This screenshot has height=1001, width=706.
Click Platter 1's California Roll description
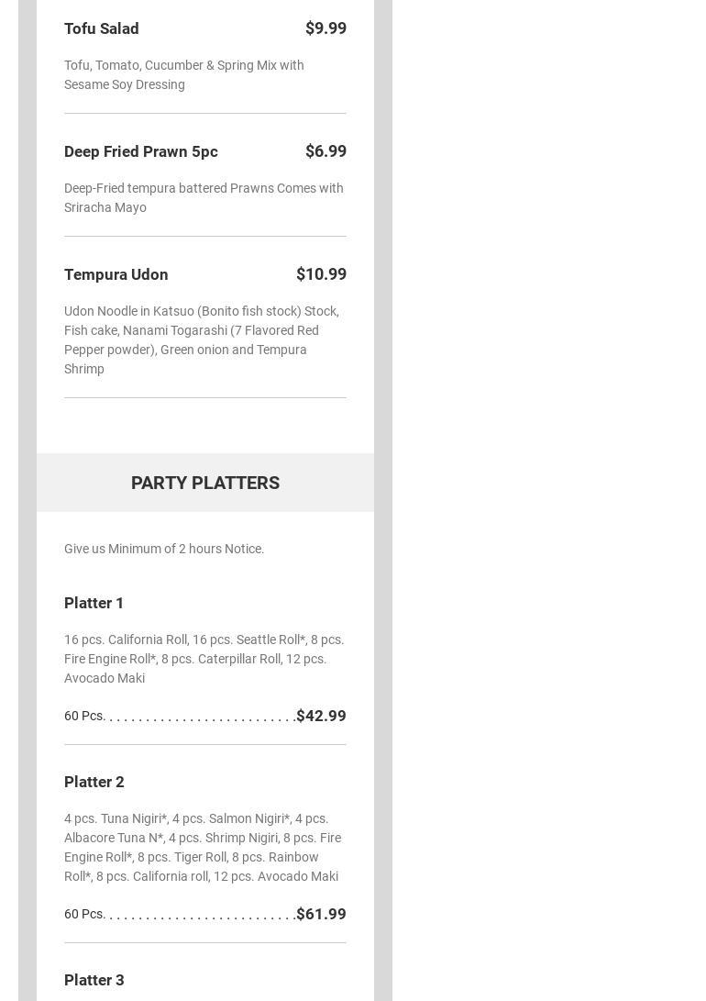coord(204,659)
